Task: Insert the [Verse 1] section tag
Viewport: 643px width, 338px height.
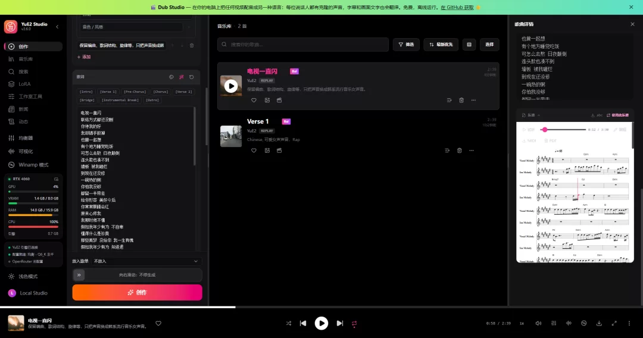Action: click(108, 92)
